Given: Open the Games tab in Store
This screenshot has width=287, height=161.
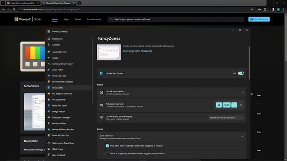Looking at the screenshot, I should click(x=78, y=19).
